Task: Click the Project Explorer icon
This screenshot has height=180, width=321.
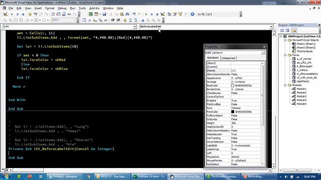Action: point(169,14)
